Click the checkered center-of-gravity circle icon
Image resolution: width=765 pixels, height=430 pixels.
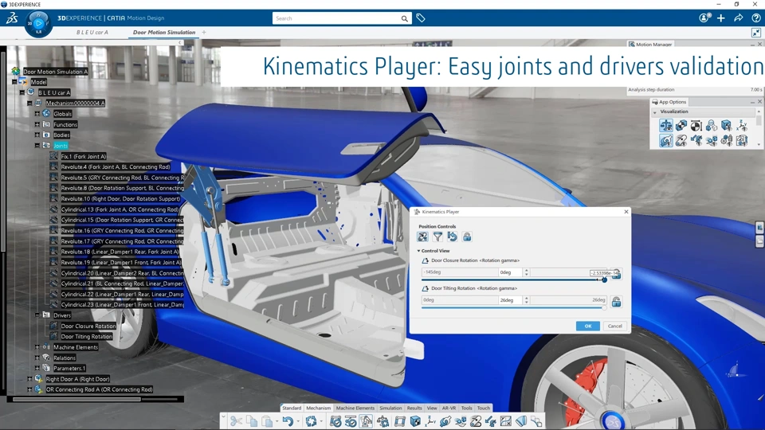696,126
